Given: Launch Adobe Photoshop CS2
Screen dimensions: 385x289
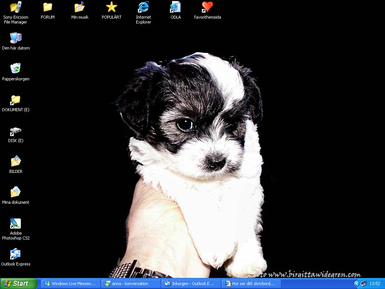Looking at the screenshot, I should [x=15, y=223].
